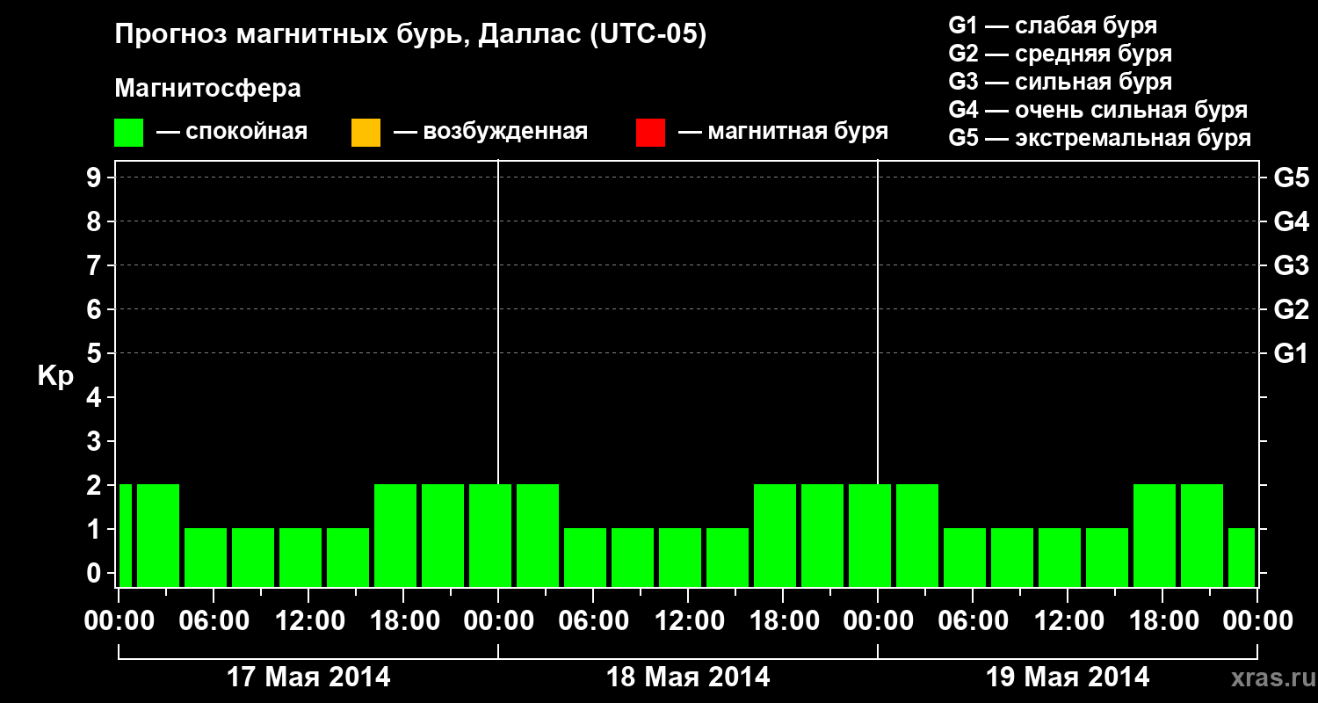
Task: Select the 'G3 — сильная буря' legend line
Action: (x=1060, y=82)
